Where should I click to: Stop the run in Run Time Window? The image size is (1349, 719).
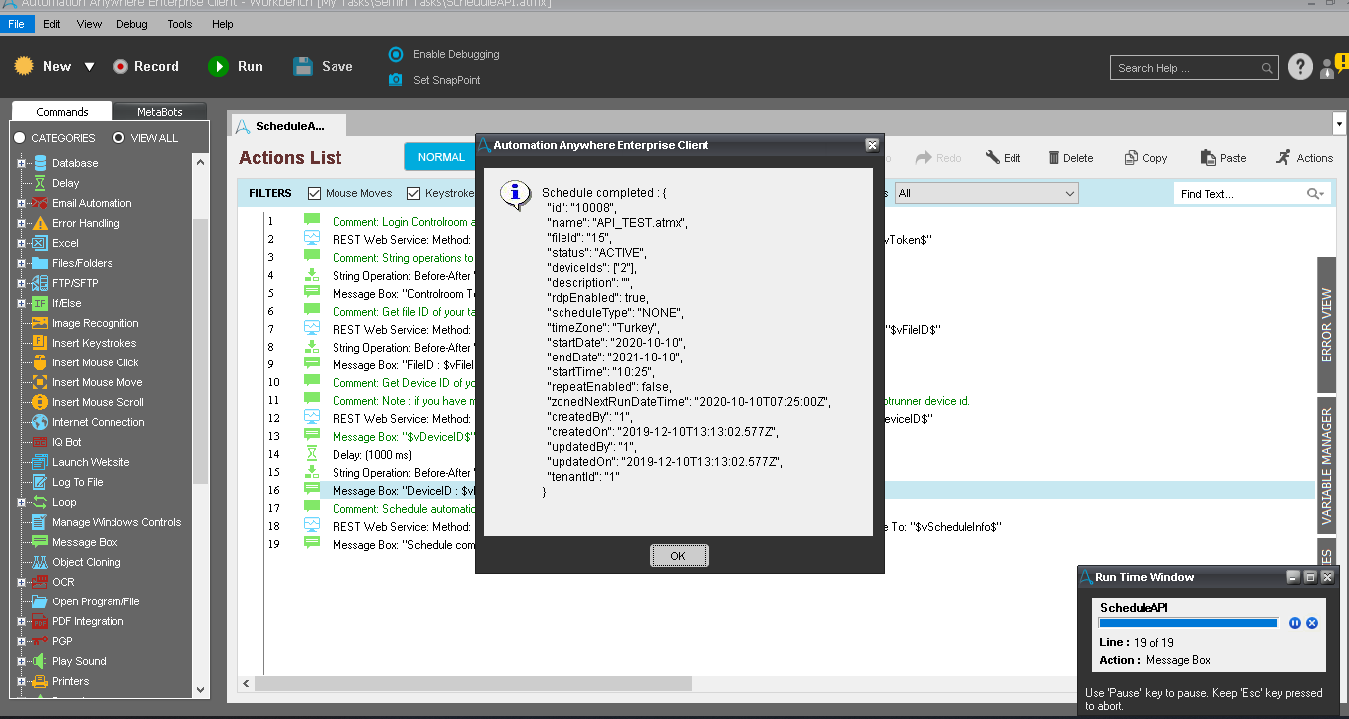(1312, 623)
